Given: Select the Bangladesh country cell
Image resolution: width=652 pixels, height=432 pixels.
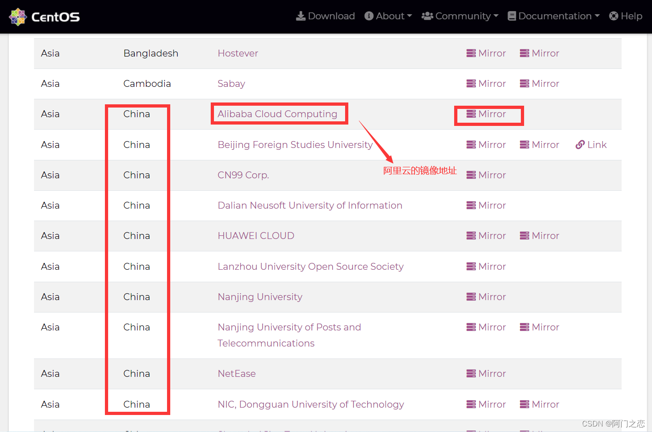Looking at the screenshot, I should [x=151, y=53].
